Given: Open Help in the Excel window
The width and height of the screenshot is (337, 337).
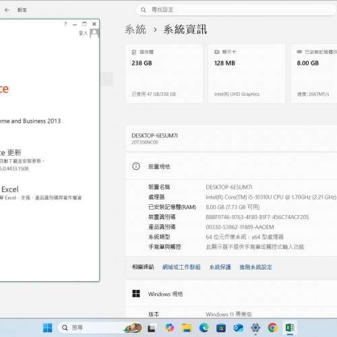Looking at the screenshot, I should tap(65, 24).
